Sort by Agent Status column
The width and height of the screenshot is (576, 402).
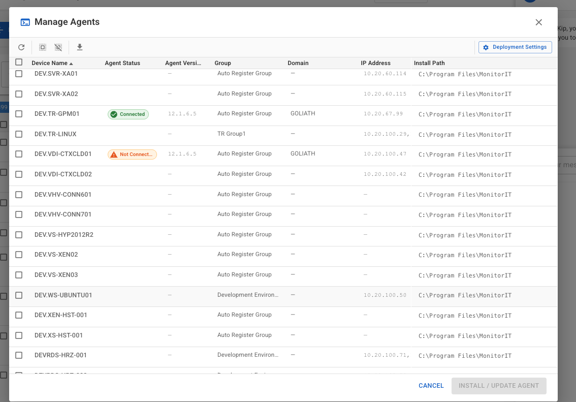[x=122, y=63]
